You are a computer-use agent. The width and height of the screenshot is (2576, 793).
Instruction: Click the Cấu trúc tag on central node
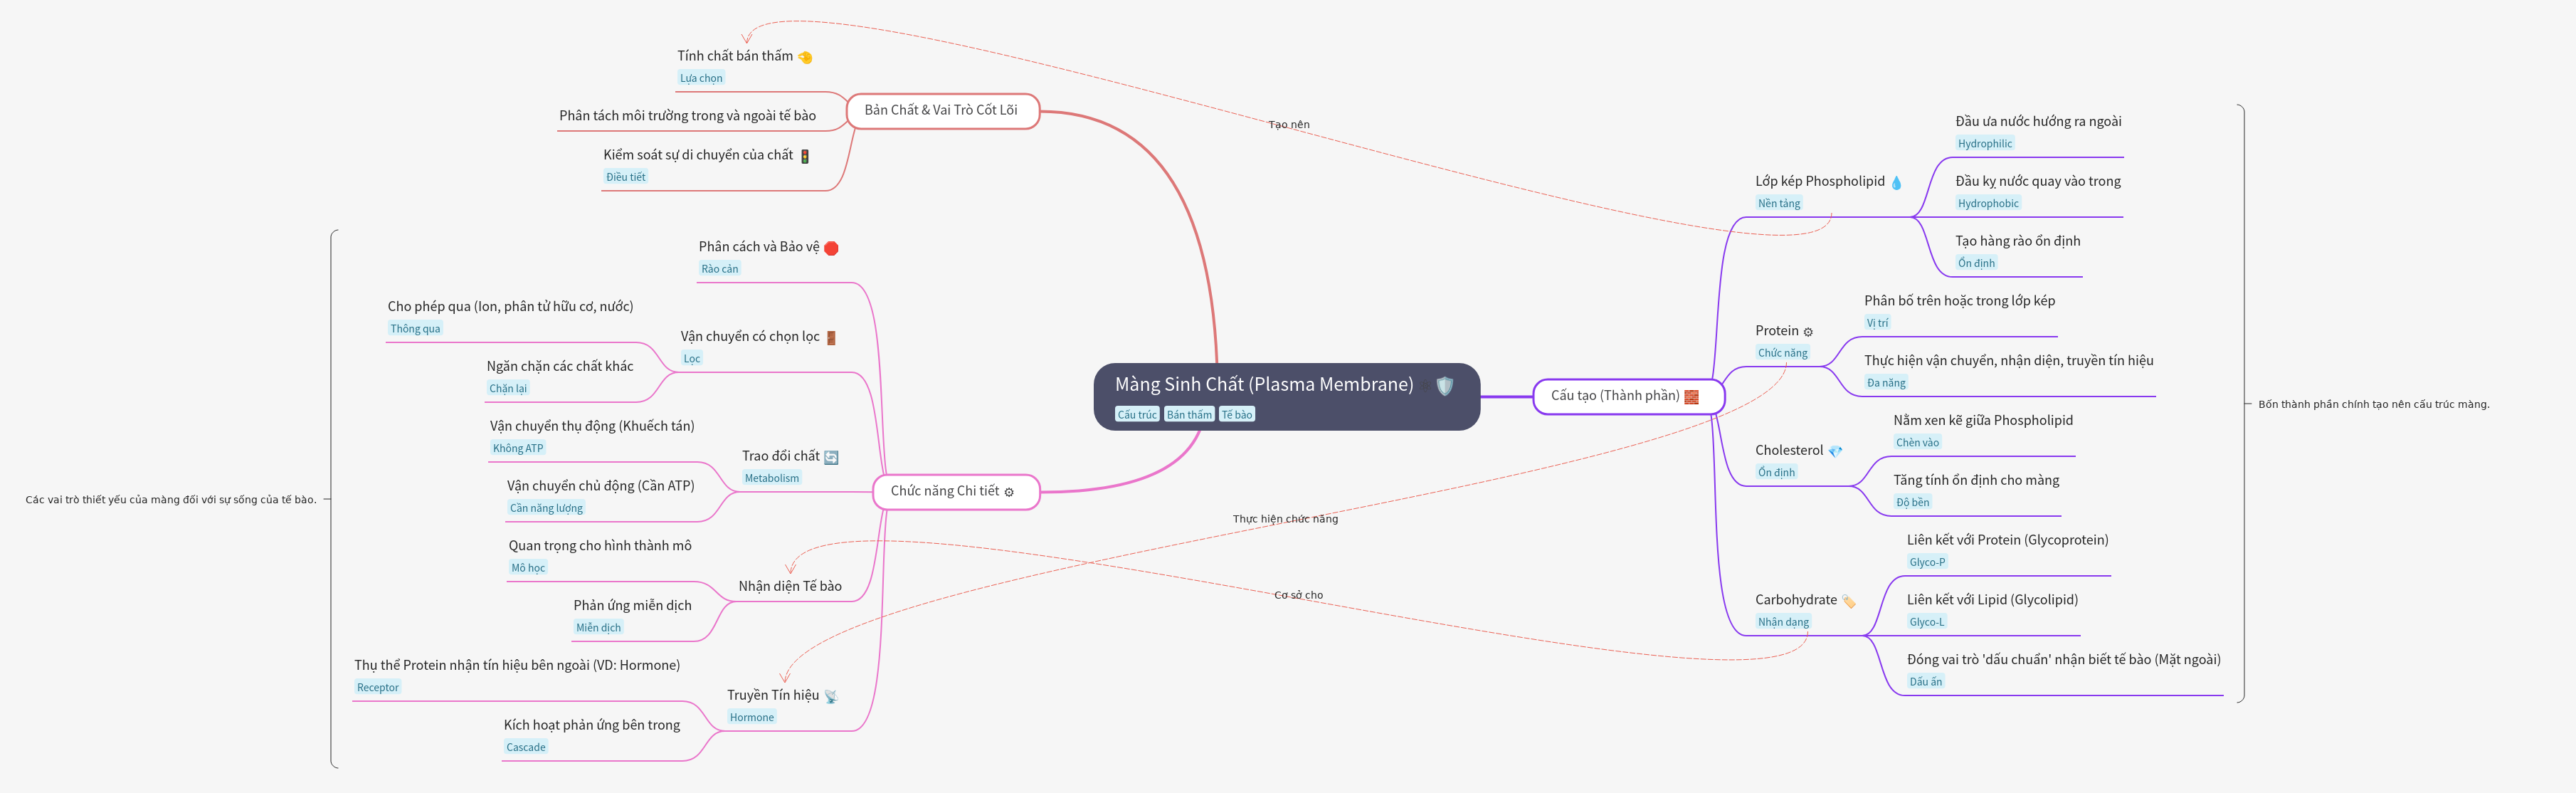(1136, 415)
